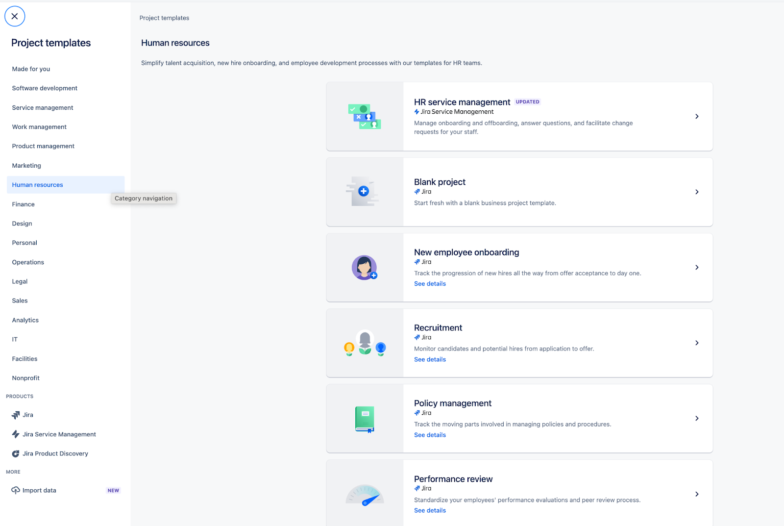
Task: Click See details under Performance review
Action: pyautogui.click(x=430, y=510)
